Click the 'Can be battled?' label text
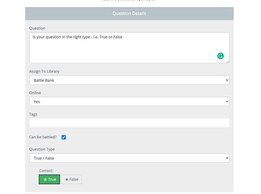The width and height of the screenshot is (261, 194). [43, 137]
